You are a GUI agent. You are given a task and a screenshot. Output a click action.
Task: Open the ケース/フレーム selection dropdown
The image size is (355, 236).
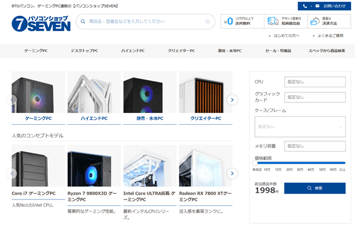coord(300,126)
